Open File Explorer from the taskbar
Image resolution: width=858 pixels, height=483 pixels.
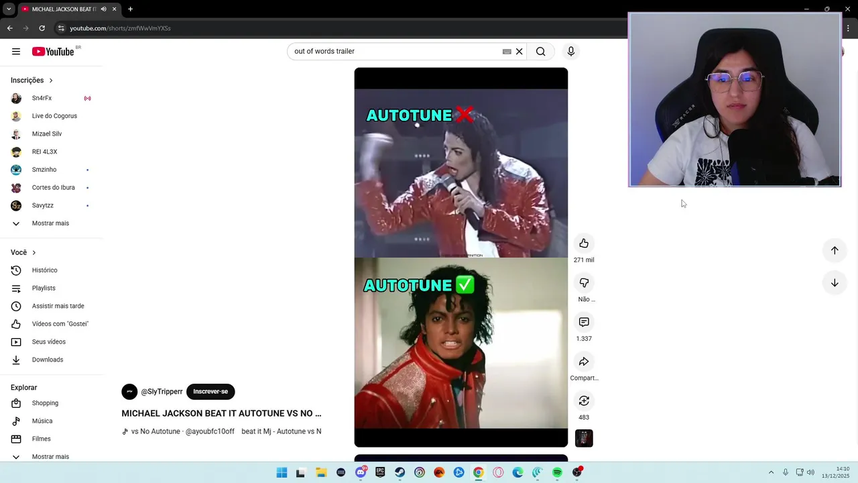(x=321, y=473)
